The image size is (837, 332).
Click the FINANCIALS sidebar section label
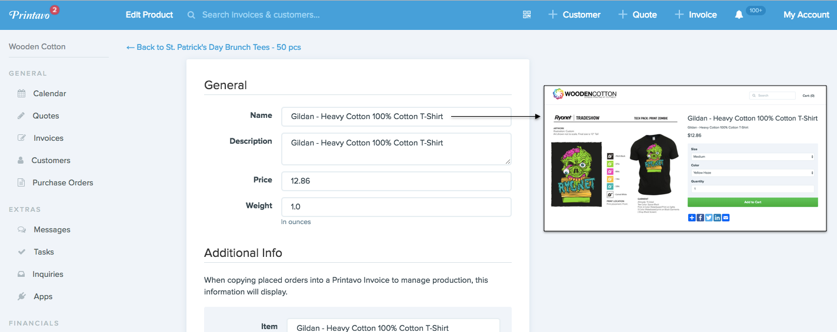34,323
